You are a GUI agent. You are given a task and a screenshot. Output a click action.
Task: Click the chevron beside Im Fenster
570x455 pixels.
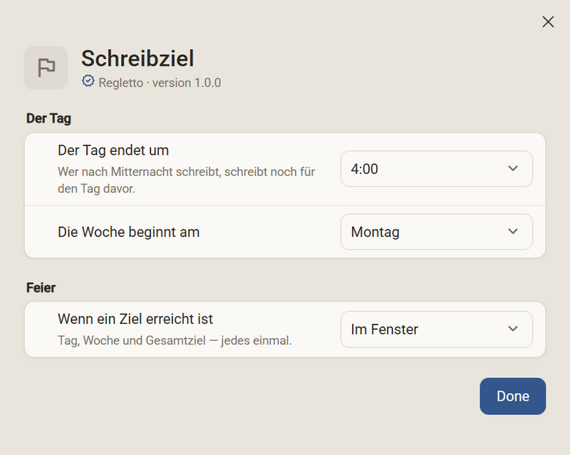pyautogui.click(x=513, y=329)
